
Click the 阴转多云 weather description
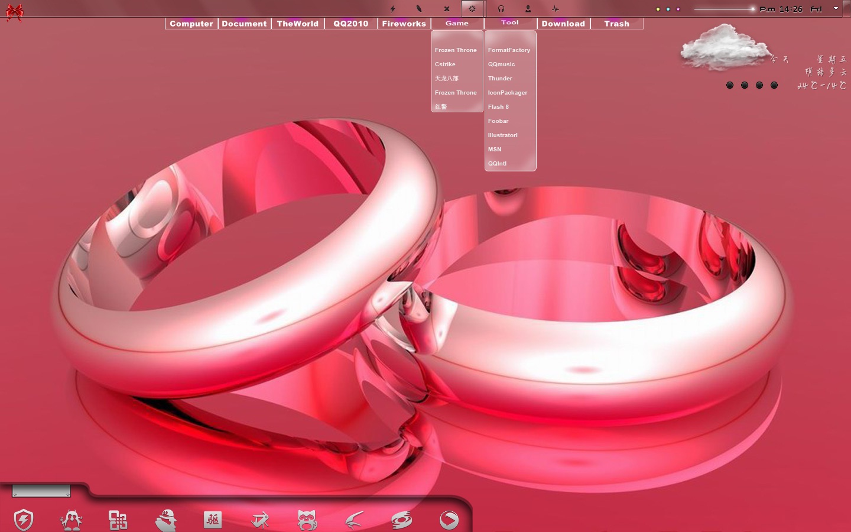826,72
